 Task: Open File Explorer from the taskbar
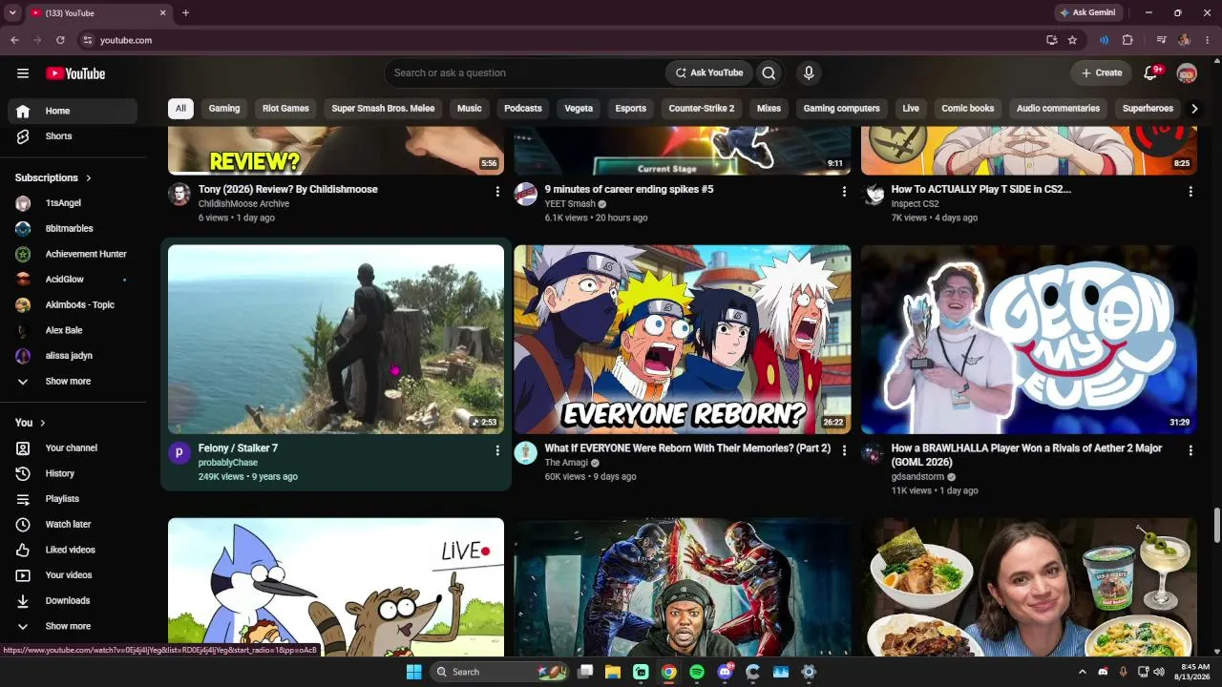pyautogui.click(x=613, y=672)
